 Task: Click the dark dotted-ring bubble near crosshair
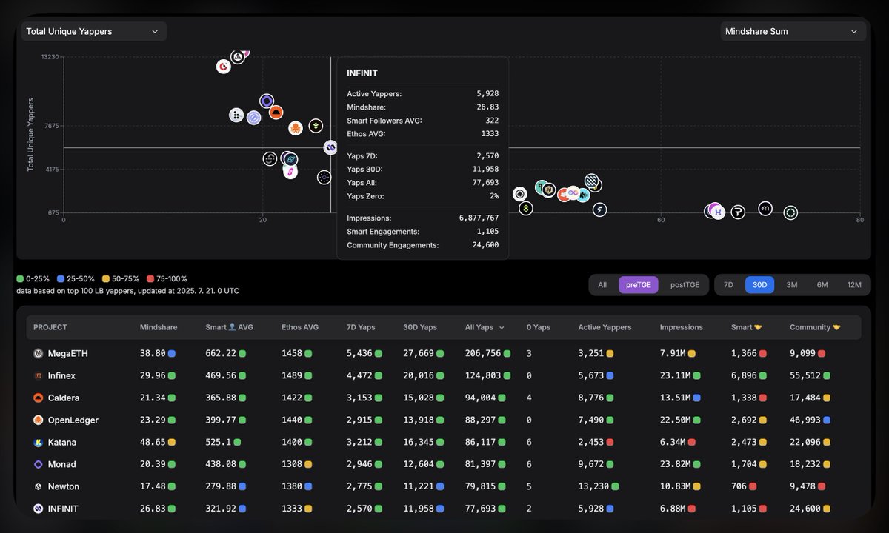pos(324,177)
